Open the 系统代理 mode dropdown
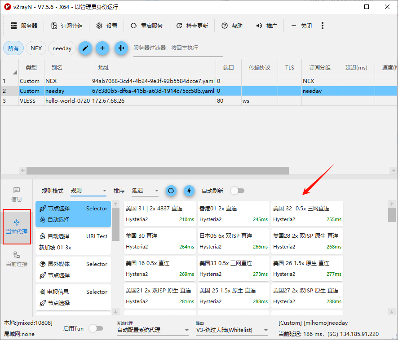The width and height of the screenshot is (398, 340). pos(153,330)
